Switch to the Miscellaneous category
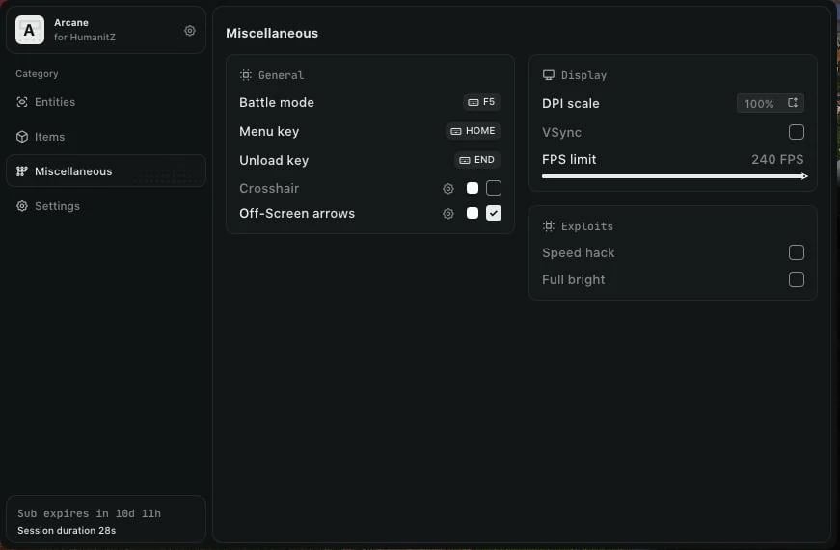The width and height of the screenshot is (840, 550). point(73,171)
